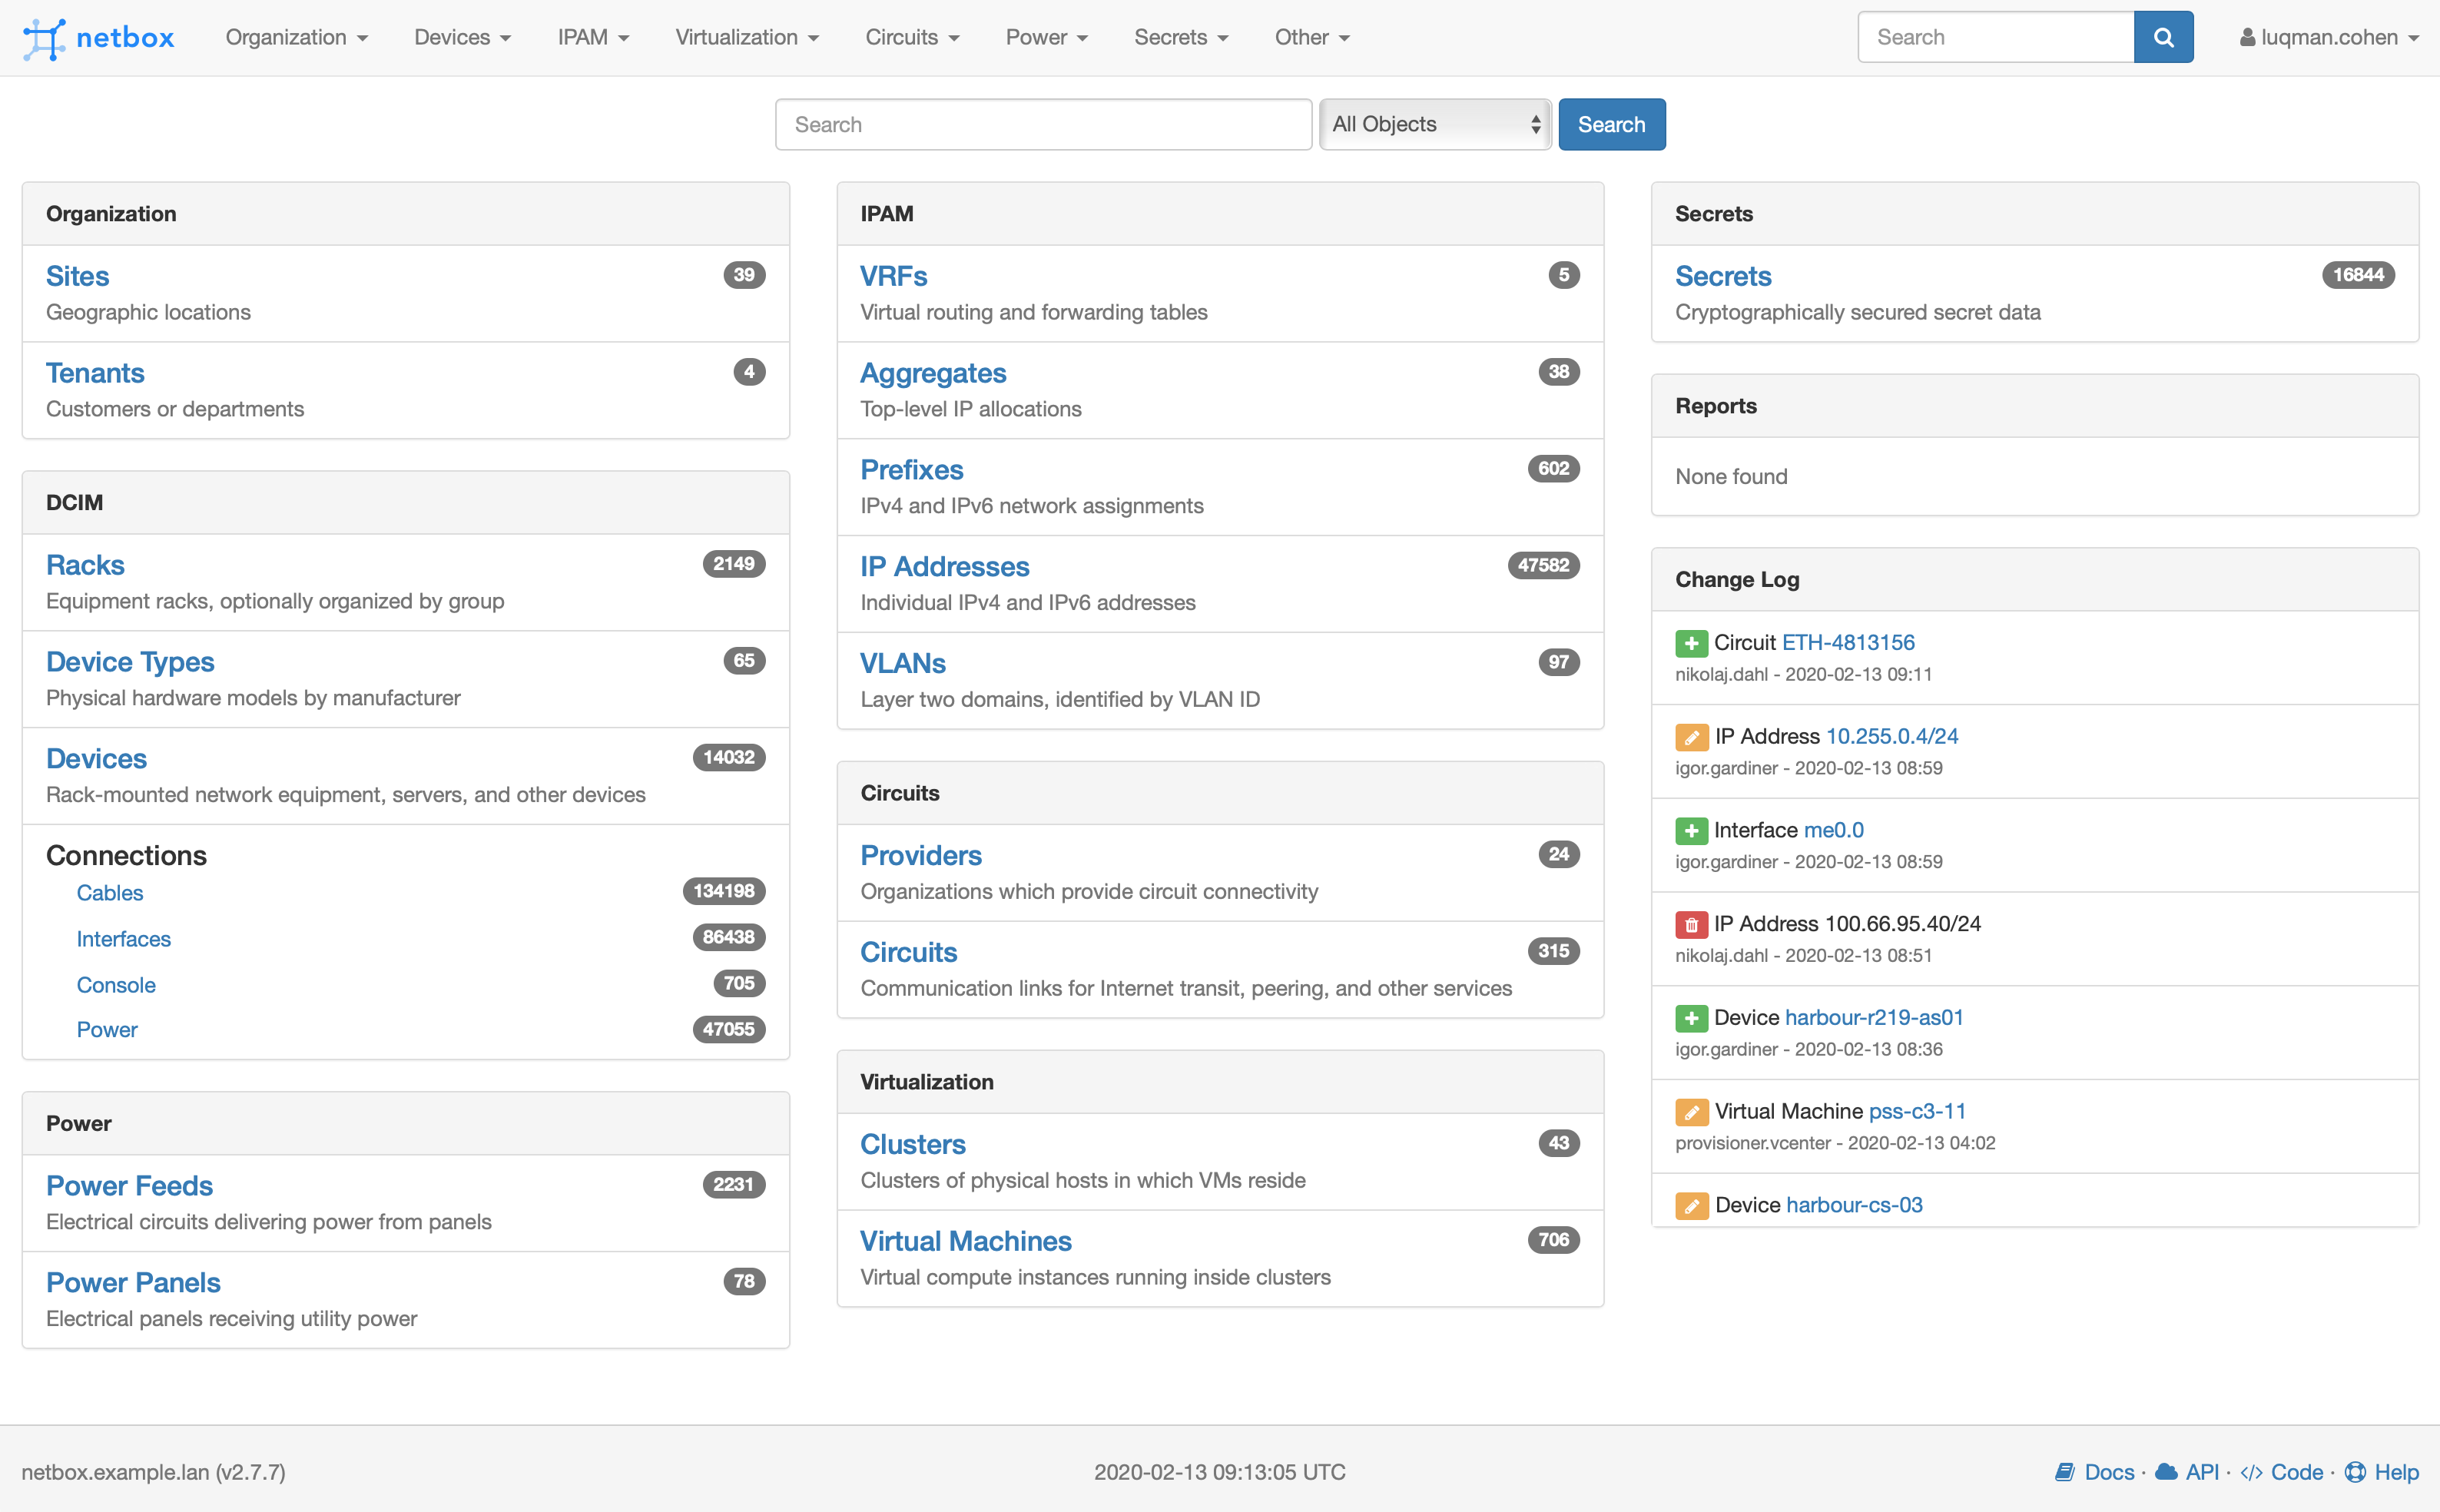2440x1512 pixels.
Task: Click the Devices count badge showing 14032
Action: pyautogui.click(x=728, y=757)
